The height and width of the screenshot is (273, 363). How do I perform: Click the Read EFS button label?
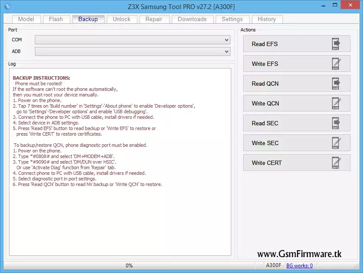pyautogui.click(x=265, y=44)
